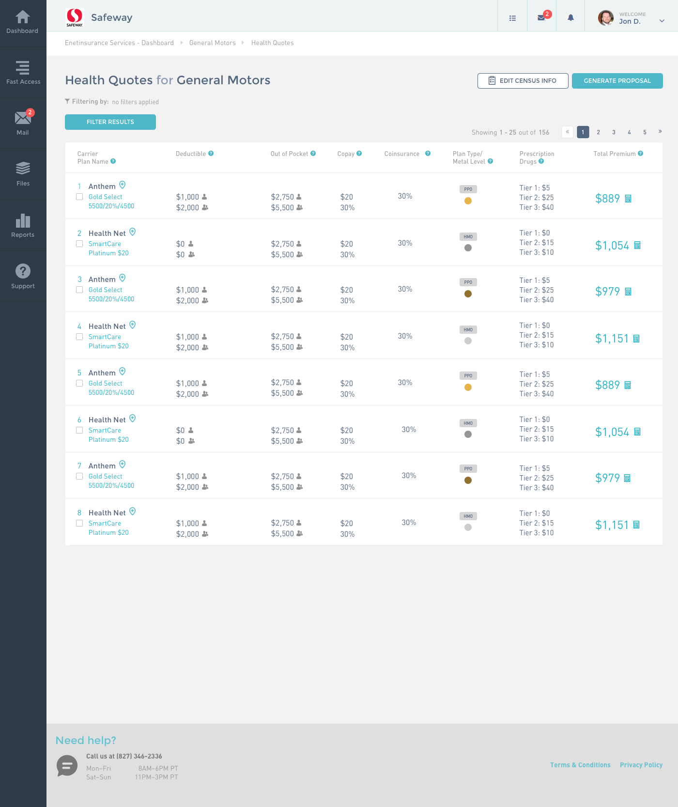This screenshot has height=807, width=678.
Task: Select the row 2 Health Net checkbox
Action: [79, 244]
